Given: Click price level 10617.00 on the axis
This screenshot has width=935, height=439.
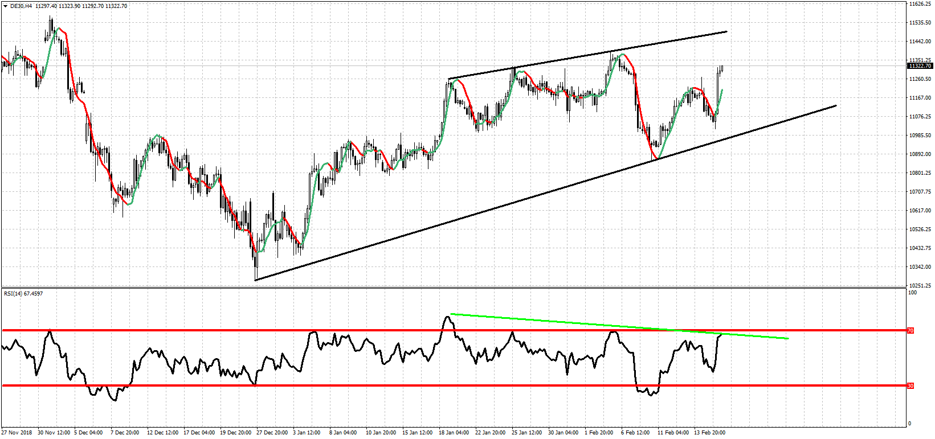Looking at the screenshot, I should click(920, 211).
